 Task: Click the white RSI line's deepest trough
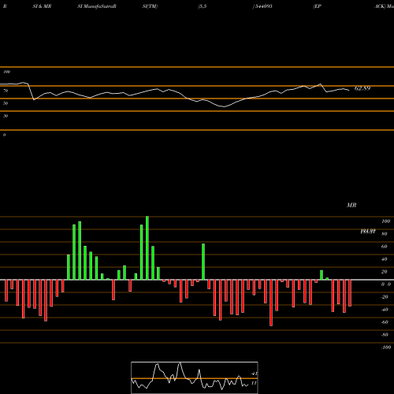tap(224, 106)
